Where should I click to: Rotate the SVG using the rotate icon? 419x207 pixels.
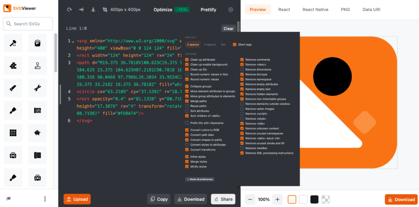(69, 10)
